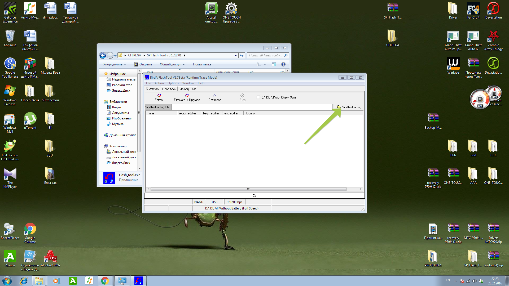
Task: Switch to the Read back tab
Action: pyautogui.click(x=169, y=89)
